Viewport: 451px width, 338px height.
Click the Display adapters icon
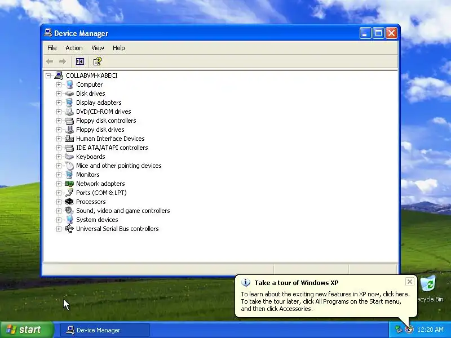tap(69, 103)
